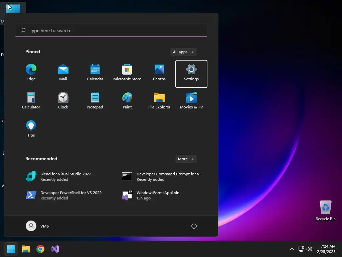Screen dimensions: 342x257
Task: Expand the All apps list
Action: coord(183,52)
